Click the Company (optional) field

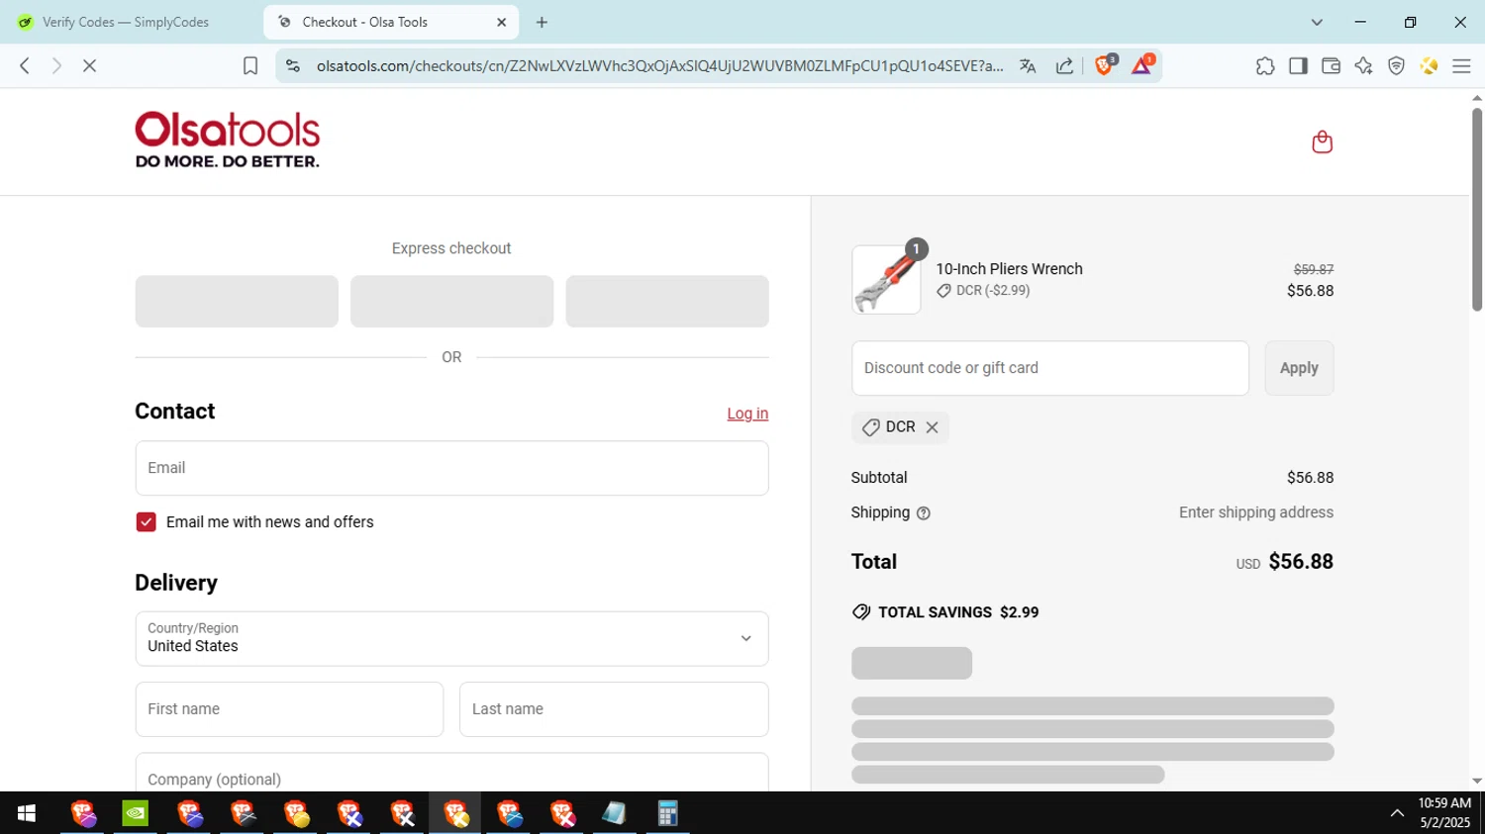click(451, 773)
